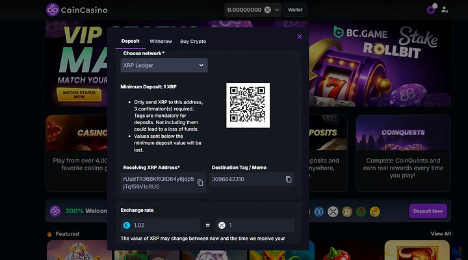The height and width of the screenshot is (260, 468).
Task: Open View All featured games link
Action: [x=441, y=234]
